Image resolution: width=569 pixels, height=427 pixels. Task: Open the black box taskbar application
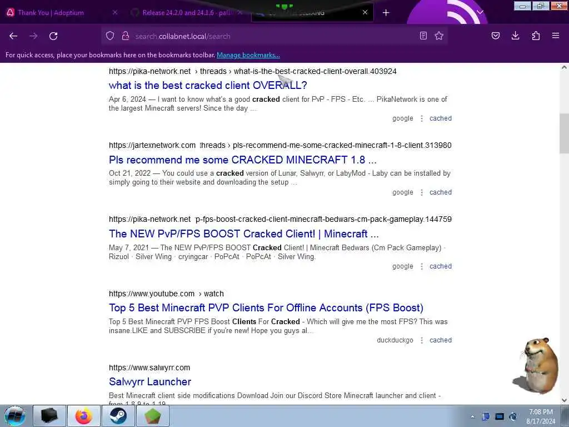(x=49, y=416)
